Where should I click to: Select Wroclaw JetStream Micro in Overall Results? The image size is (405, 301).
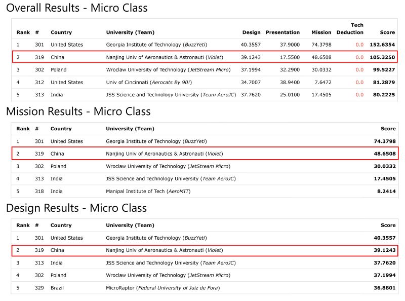point(168,69)
